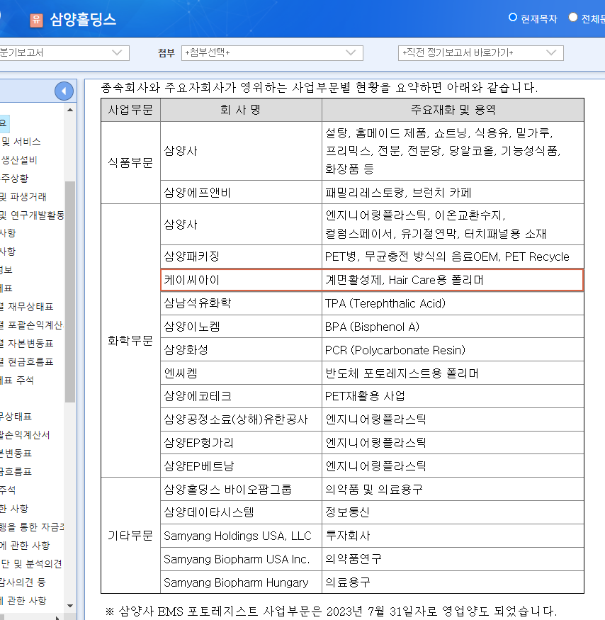
Task: Open the 통한 자금조달 sidebar item
Action: coord(32,527)
